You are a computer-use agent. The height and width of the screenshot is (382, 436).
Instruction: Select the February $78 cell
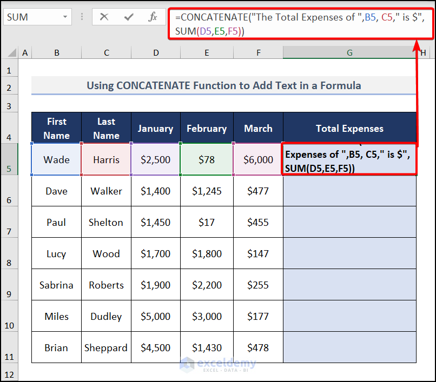click(x=206, y=160)
